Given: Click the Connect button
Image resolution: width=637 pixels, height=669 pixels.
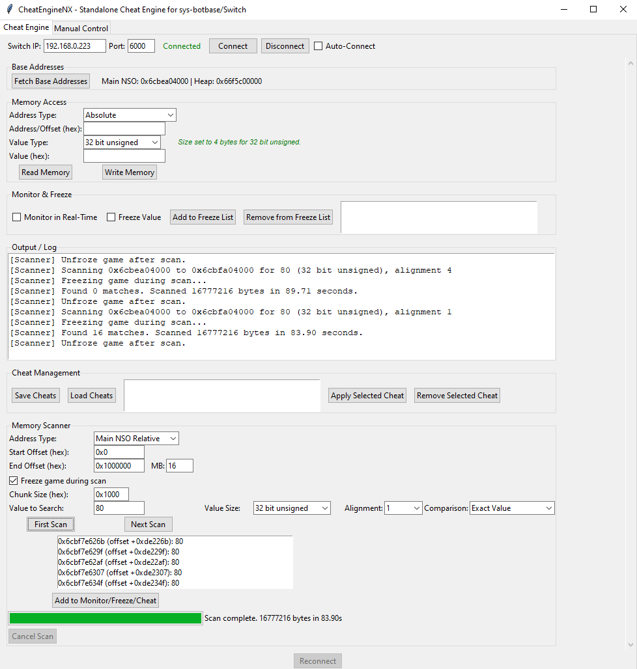Looking at the screenshot, I should tap(233, 46).
